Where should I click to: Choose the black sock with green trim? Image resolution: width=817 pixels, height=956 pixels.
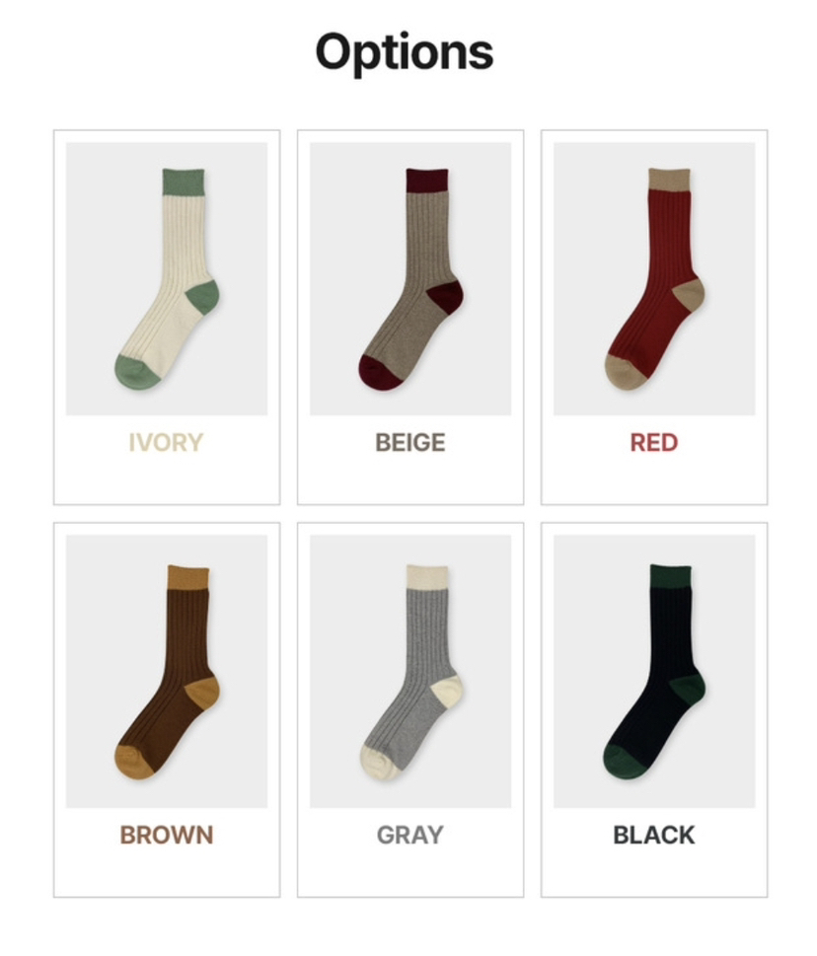click(x=654, y=671)
